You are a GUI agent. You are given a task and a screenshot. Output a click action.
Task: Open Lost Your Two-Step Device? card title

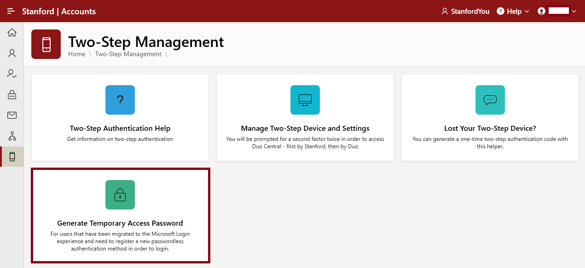(x=490, y=128)
